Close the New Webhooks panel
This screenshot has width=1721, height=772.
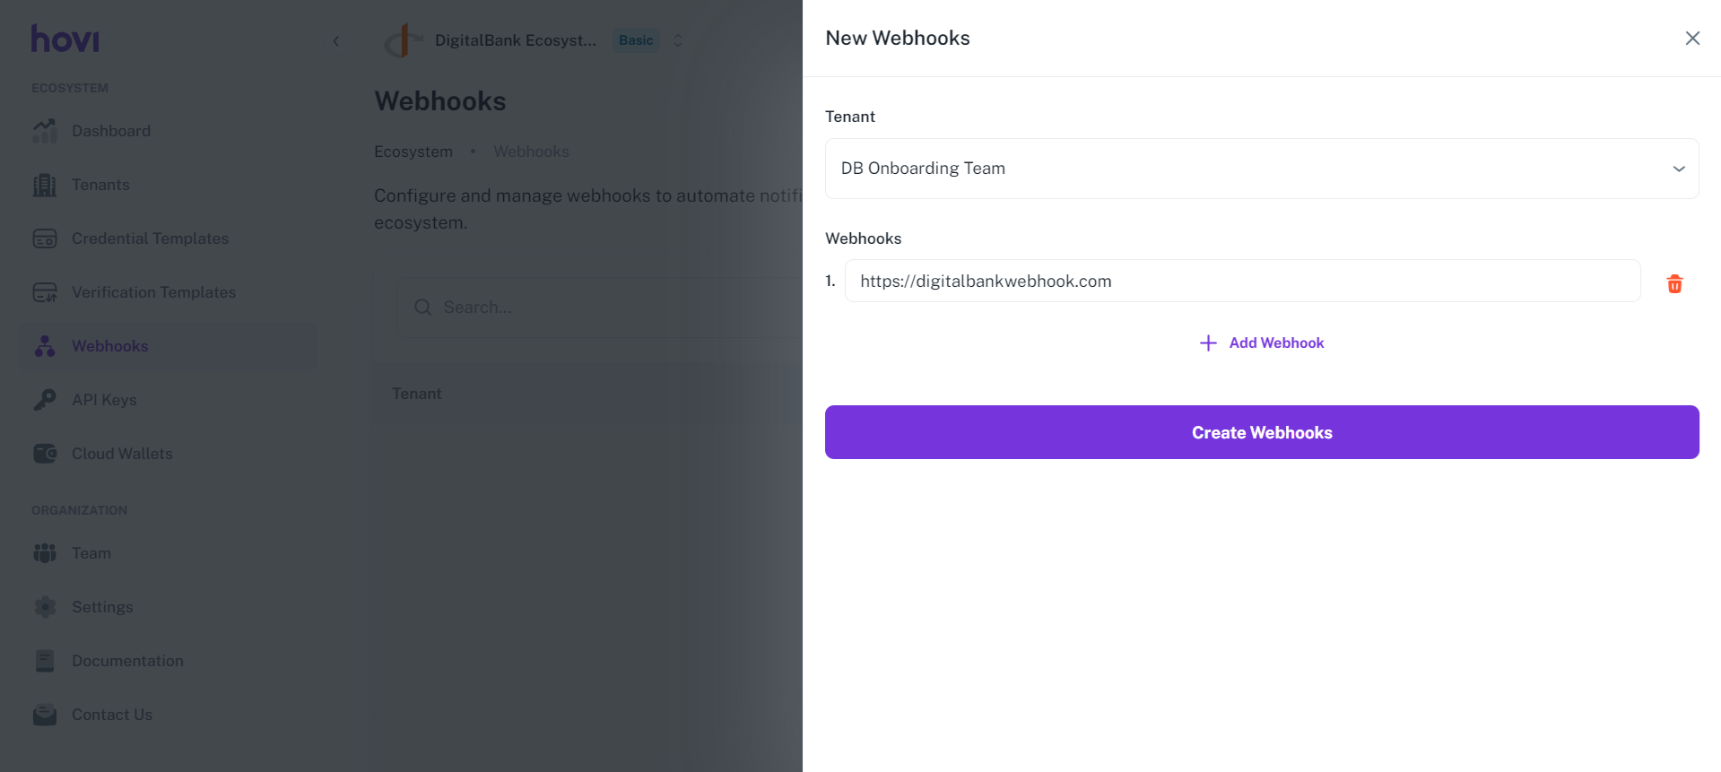(1692, 38)
